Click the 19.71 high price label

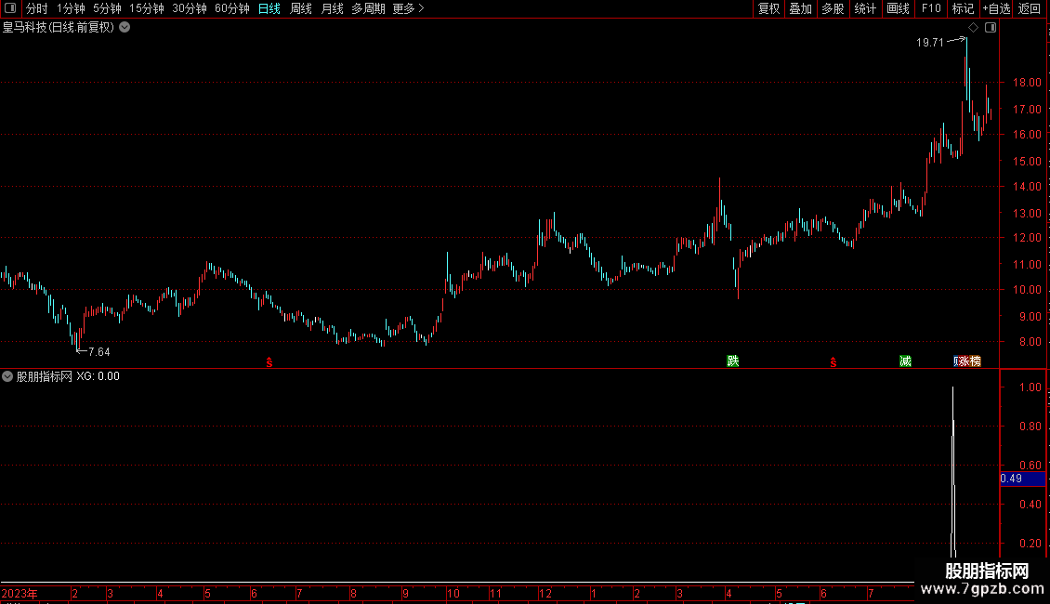(x=929, y=42)
